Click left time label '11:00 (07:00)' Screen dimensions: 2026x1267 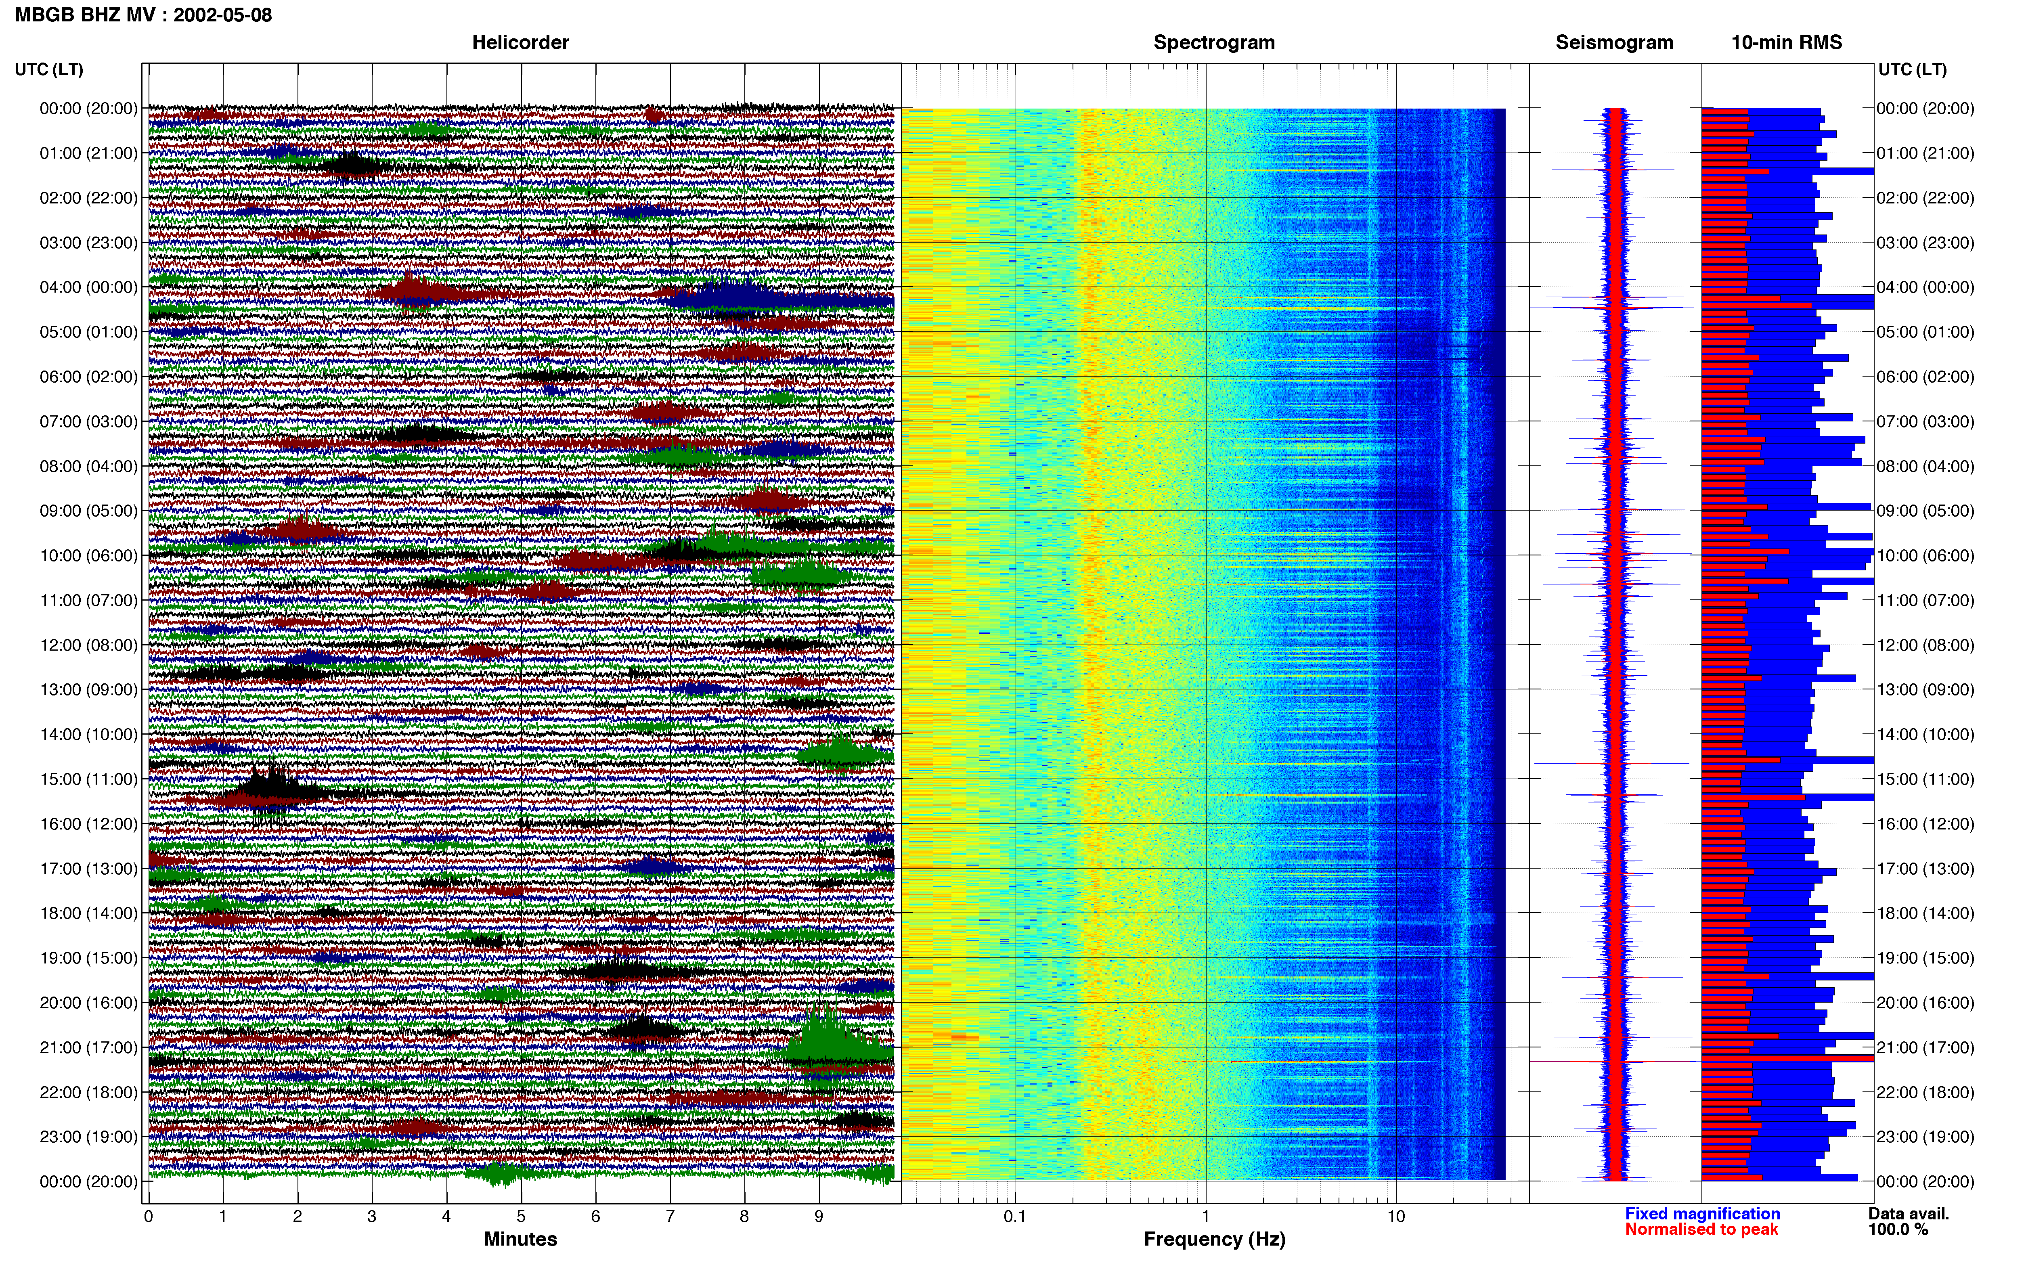[88, 600]
